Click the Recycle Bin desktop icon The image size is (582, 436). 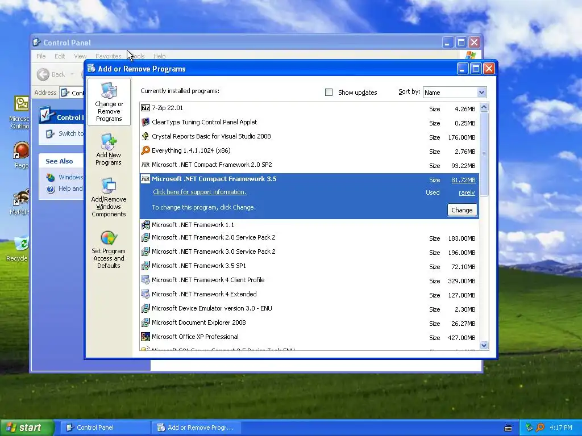(x=22, y=244)
